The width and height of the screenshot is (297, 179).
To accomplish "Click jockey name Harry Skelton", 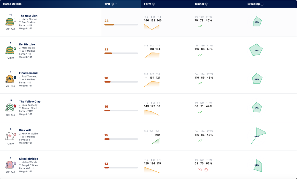I will [29, 19].
